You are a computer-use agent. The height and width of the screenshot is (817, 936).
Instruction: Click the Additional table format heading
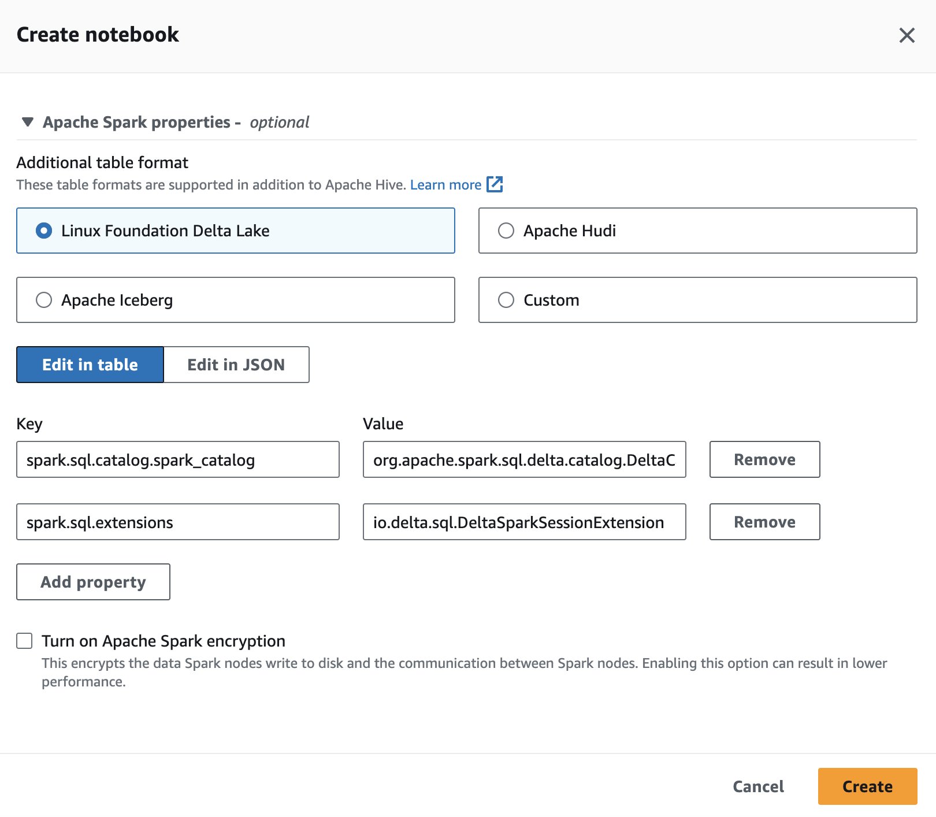point(102,162)
